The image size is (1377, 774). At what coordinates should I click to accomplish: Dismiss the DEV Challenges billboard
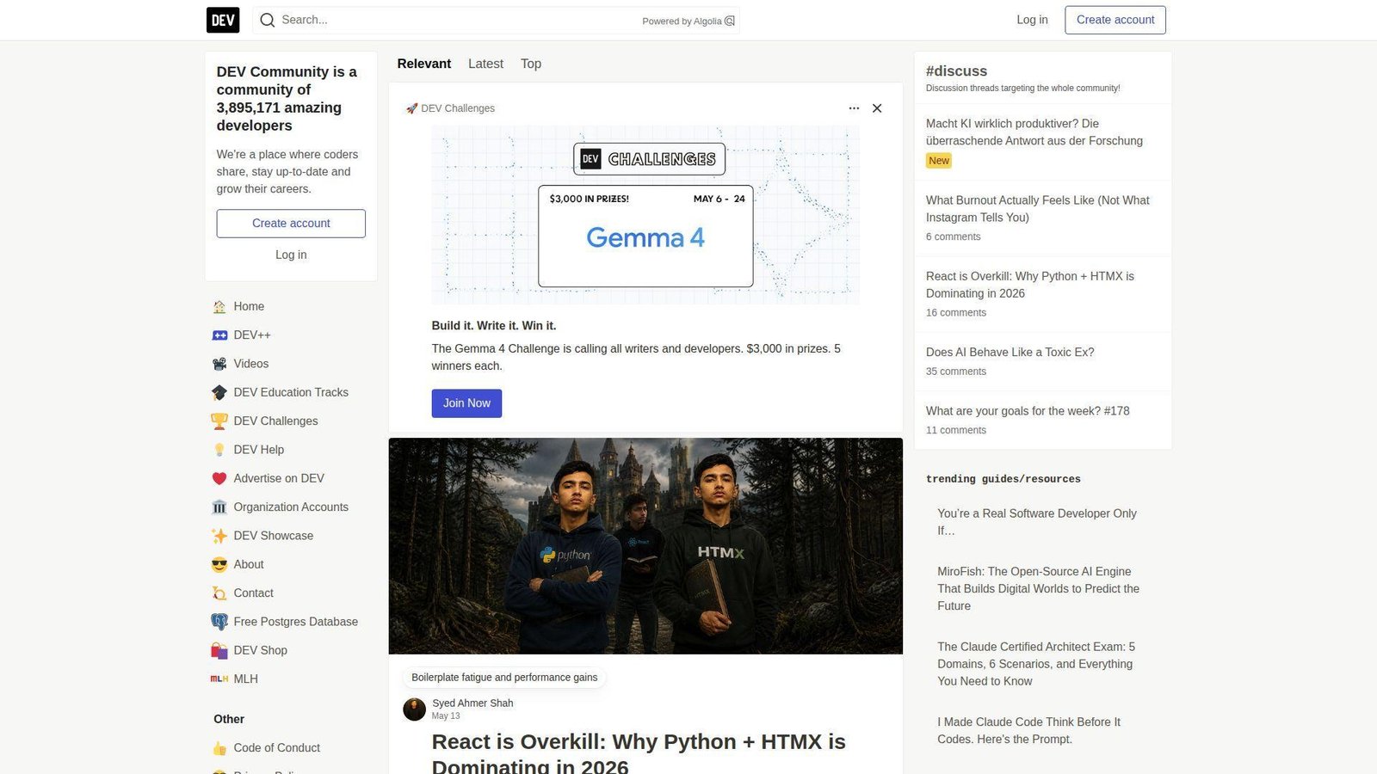tap(877, 108)
